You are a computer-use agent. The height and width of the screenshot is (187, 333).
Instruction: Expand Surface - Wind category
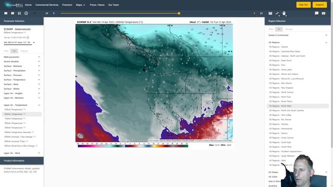click(x=22, y=84)
